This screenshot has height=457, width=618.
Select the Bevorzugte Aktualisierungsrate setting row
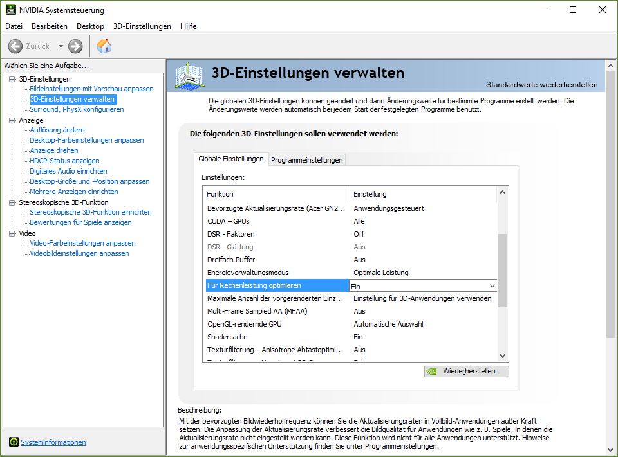click(x=351, y=208)
